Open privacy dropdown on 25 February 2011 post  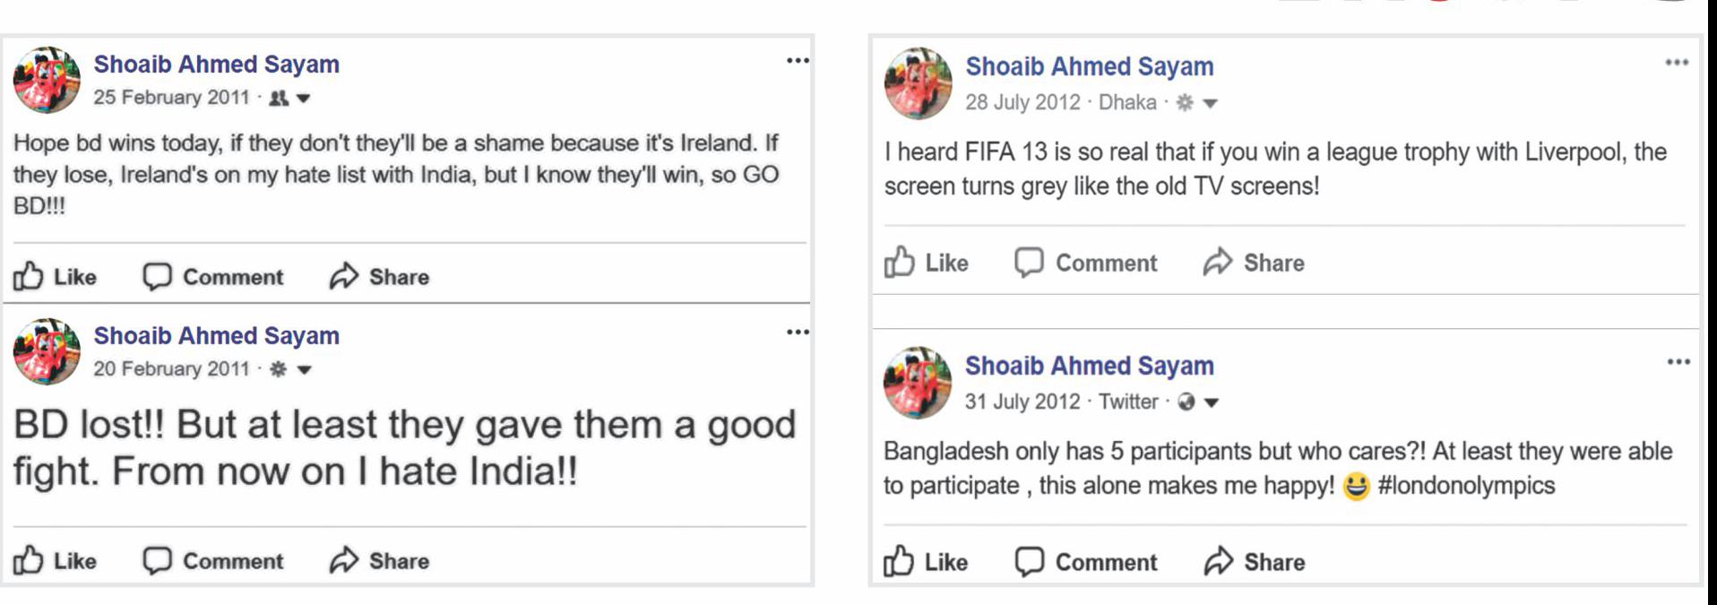(x=304, y=99)
